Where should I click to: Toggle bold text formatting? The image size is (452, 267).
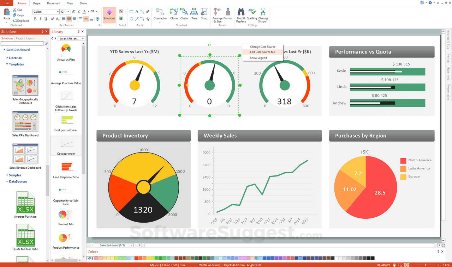pos(35,19)
